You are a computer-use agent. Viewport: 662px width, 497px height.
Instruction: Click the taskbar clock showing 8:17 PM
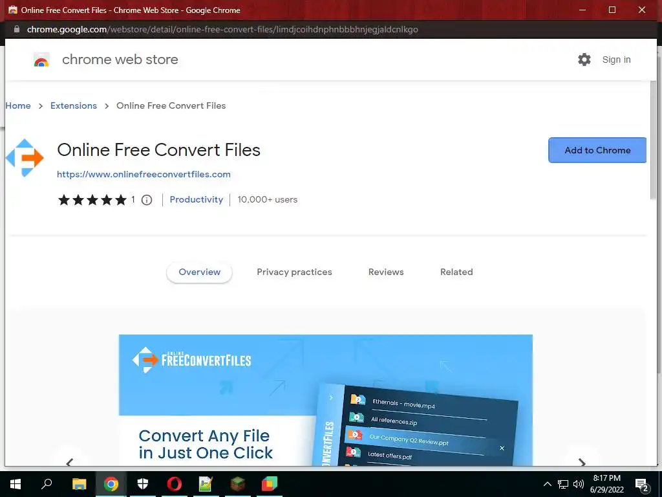606,484
